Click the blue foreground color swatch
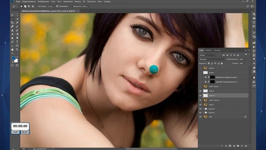 coord(14,58)
